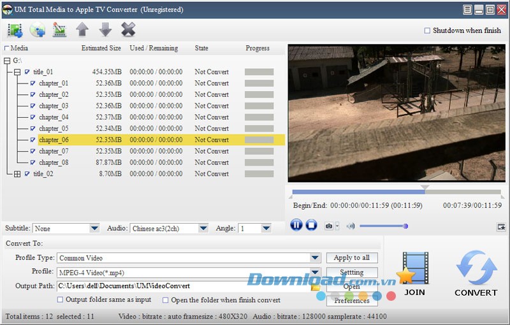This screenshot has width=510, height=325.
Task: Expand the title_02 node
Action: [17, 174]
